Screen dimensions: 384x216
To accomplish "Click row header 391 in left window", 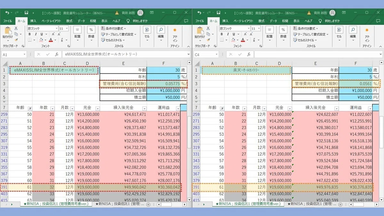I will (x=4, y=187).
